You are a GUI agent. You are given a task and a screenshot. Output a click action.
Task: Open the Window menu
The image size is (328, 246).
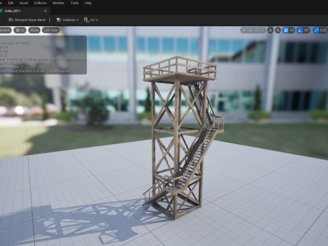click(58, 3)
